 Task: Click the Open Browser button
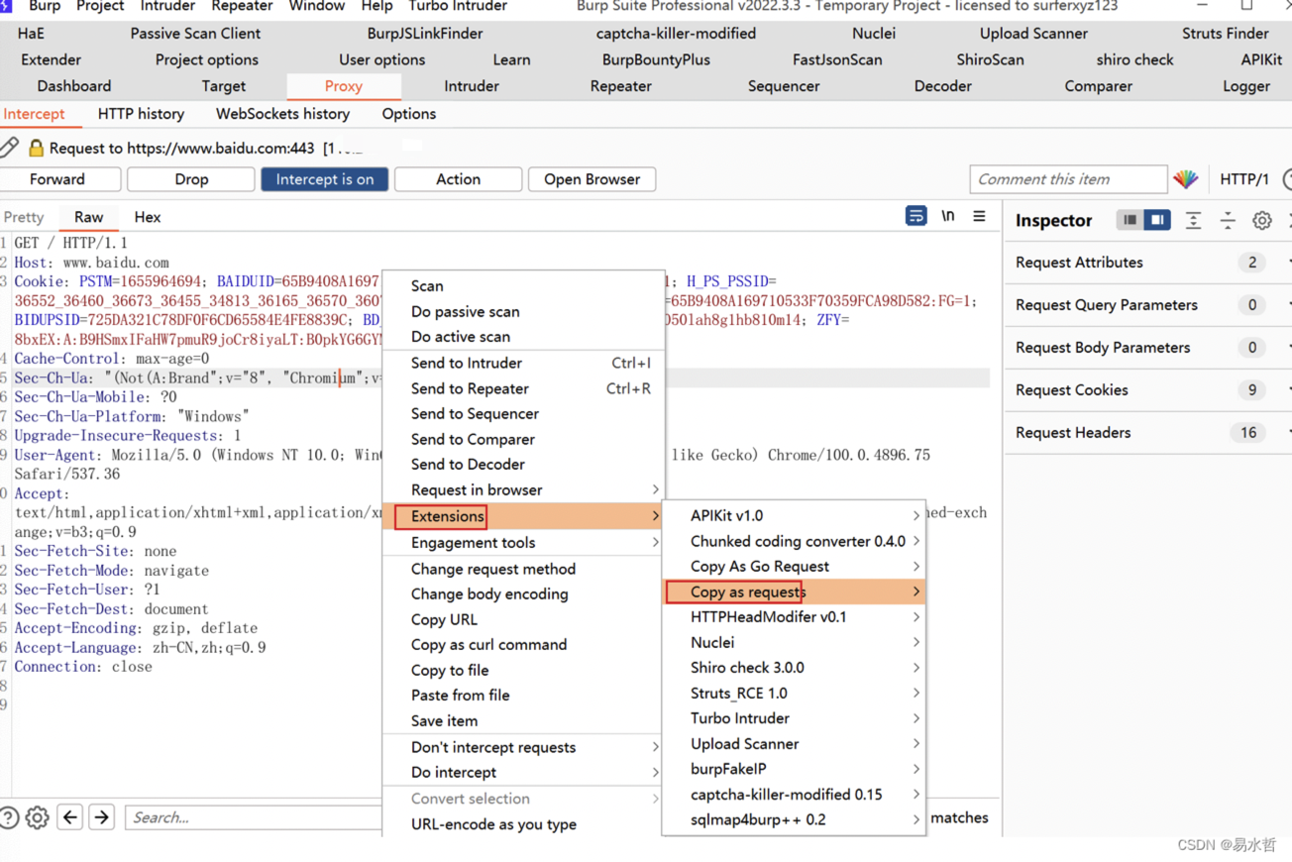click(x=592, y=179)
